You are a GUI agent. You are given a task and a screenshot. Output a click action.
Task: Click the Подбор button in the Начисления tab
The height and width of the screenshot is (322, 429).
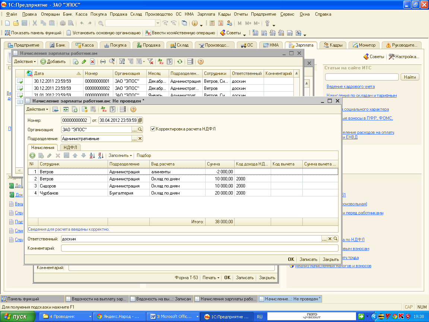click(x=144, y=155)
